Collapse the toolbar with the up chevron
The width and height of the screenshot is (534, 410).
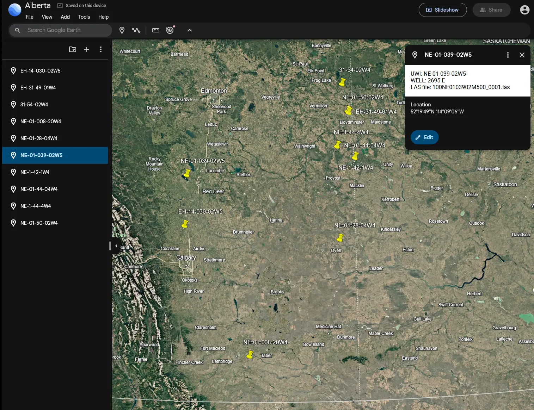tap(190, 30)
